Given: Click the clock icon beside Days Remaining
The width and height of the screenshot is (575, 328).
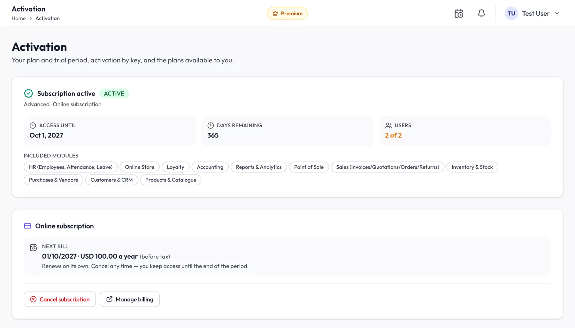Looking at the screenshot, I should coord(211,125).
